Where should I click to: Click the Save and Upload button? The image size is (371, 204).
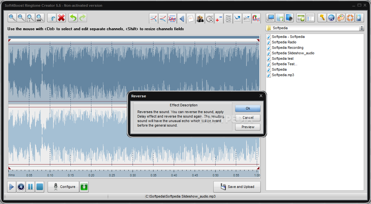click(x=237, y=187)
